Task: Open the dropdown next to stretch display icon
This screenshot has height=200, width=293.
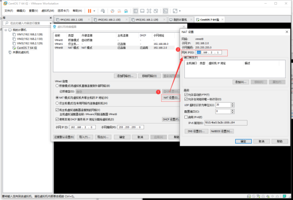Action: [x=180, y=11]
